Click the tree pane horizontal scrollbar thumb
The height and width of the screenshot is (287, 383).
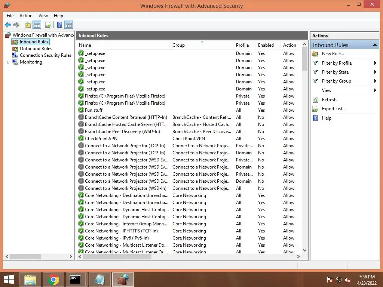tap(25, 256)
